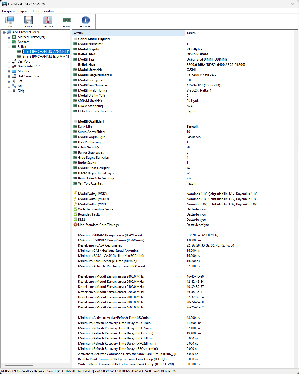
Task: Click the horizontal scrollbar under tree pane
Action: 19,366
